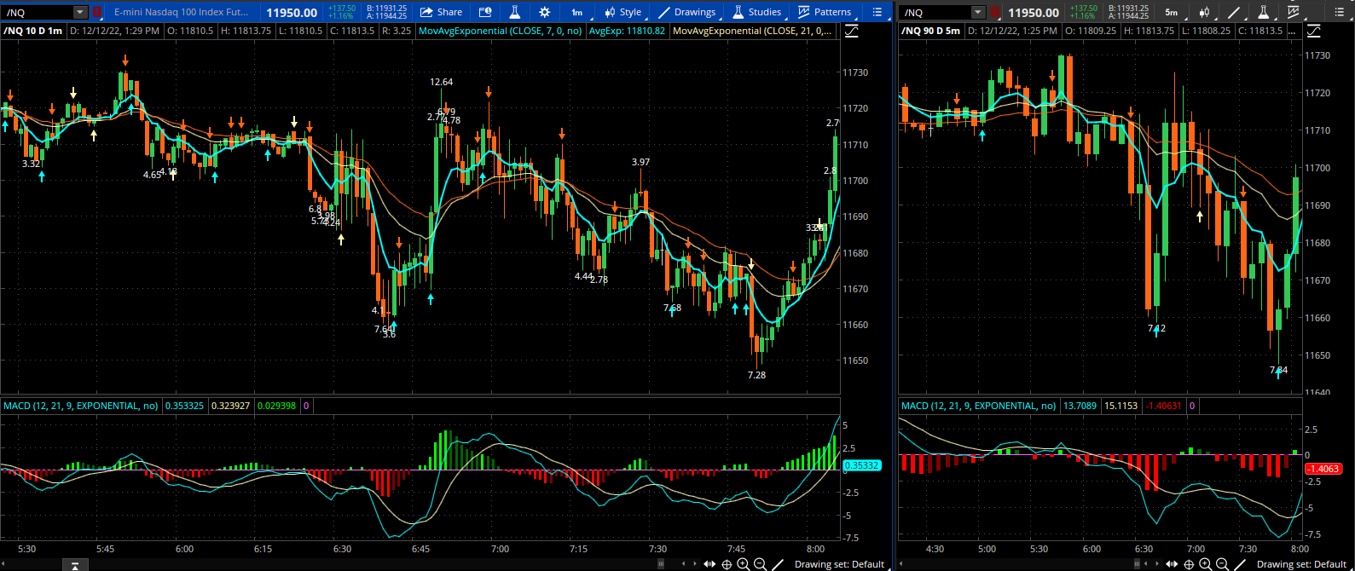Viewport: 1355px width, 571px height.
Task: Select the crosshair pan tool under right chart
Action: pyautogui.click(x=1189, y=564)
